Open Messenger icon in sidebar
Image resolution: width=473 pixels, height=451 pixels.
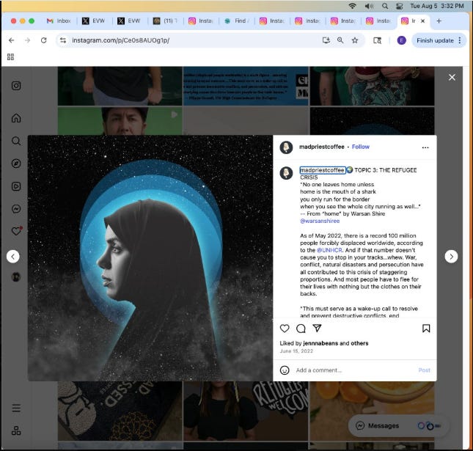pos(16,209)
